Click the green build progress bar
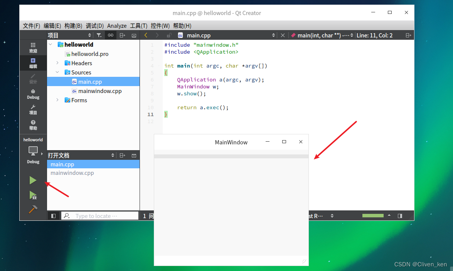The height and width of the screenshot is (271, 453). [373, 215]
